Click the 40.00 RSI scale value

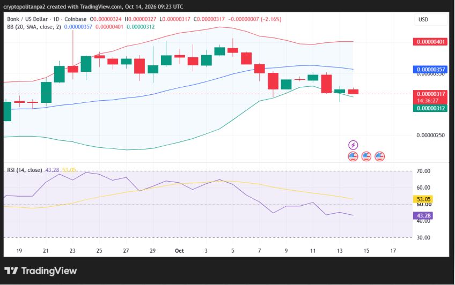[423, 222]
